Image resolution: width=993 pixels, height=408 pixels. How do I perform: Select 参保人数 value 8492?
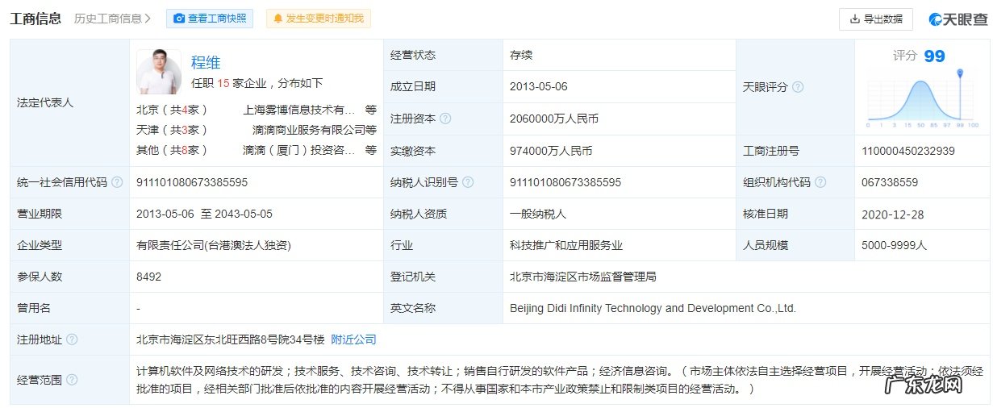click(x=149, y=277)
